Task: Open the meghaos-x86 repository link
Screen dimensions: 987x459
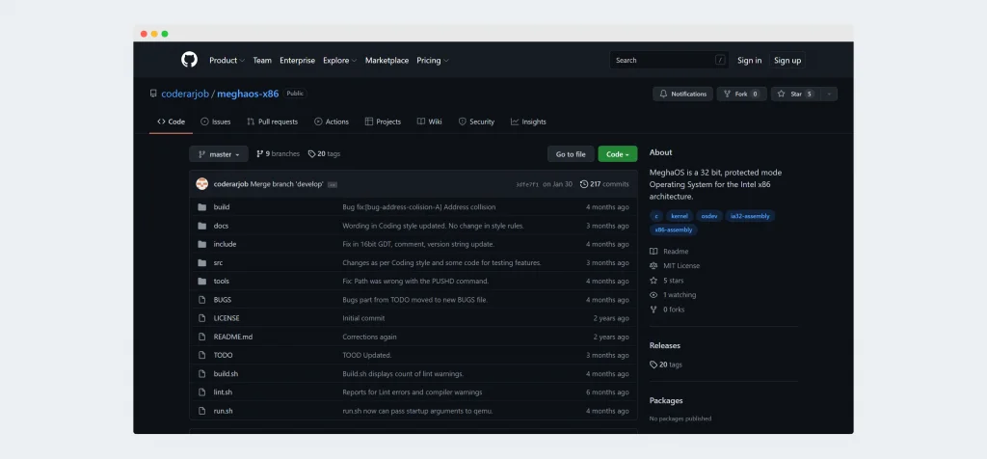Action: tap(248, 94)
